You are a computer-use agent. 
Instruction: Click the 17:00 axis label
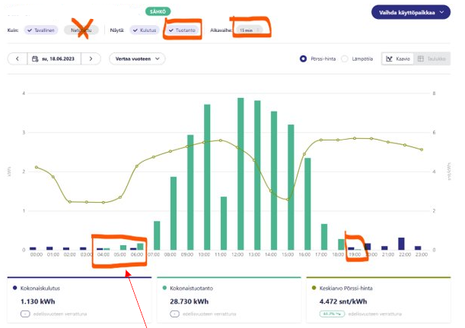click(x=321, y=254)
